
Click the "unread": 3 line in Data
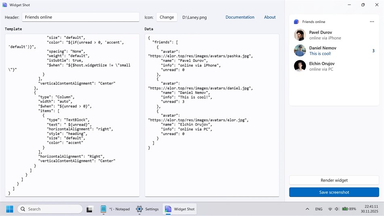point(173,102)
